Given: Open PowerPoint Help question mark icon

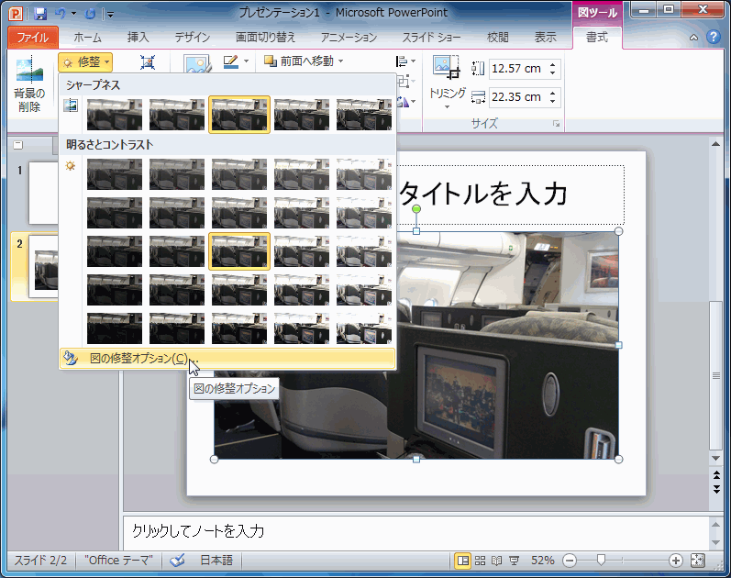Looking at the screenshot, I should 714,37.
